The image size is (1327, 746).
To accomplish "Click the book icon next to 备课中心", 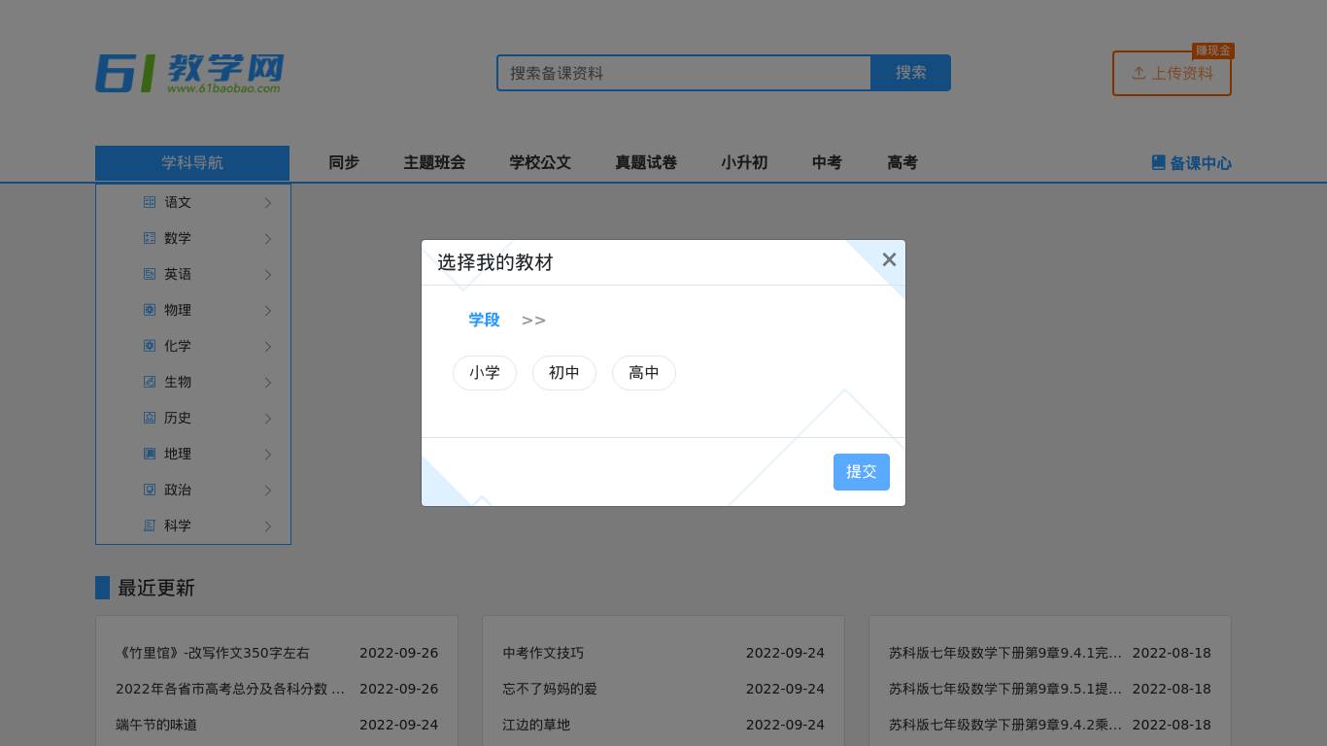I will (1159, 162).
